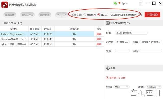Click the red music note app logo
163x99 pixels.
[5, 5]
